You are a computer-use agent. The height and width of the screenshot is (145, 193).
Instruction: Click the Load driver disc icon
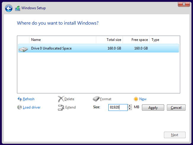point(20,107)
